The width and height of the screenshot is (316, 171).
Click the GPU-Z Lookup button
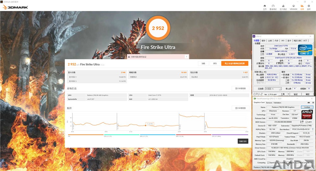pos(307,107)
